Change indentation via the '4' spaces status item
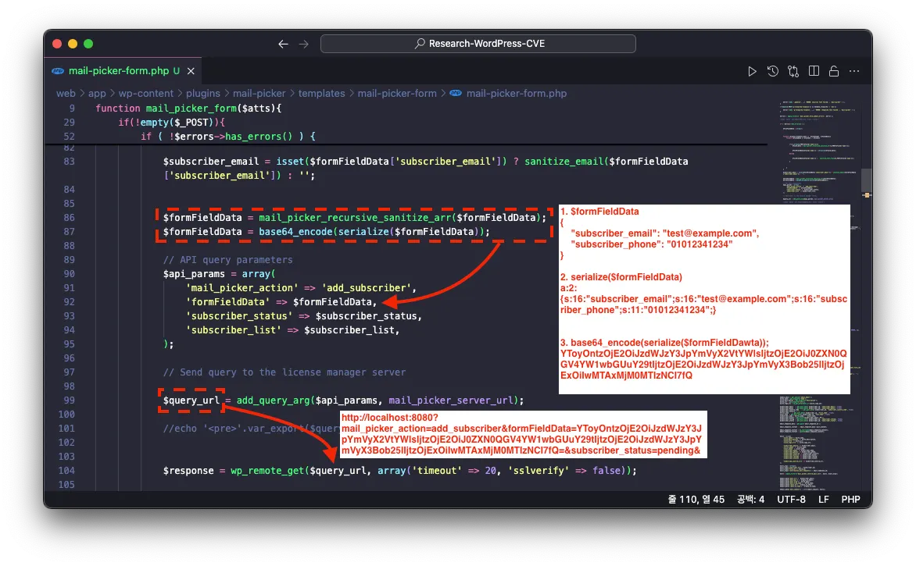This screenshot has width=916, height=566. pos(750,500)
